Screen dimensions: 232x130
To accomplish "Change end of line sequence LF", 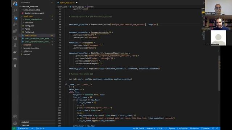I will point(166,129).
